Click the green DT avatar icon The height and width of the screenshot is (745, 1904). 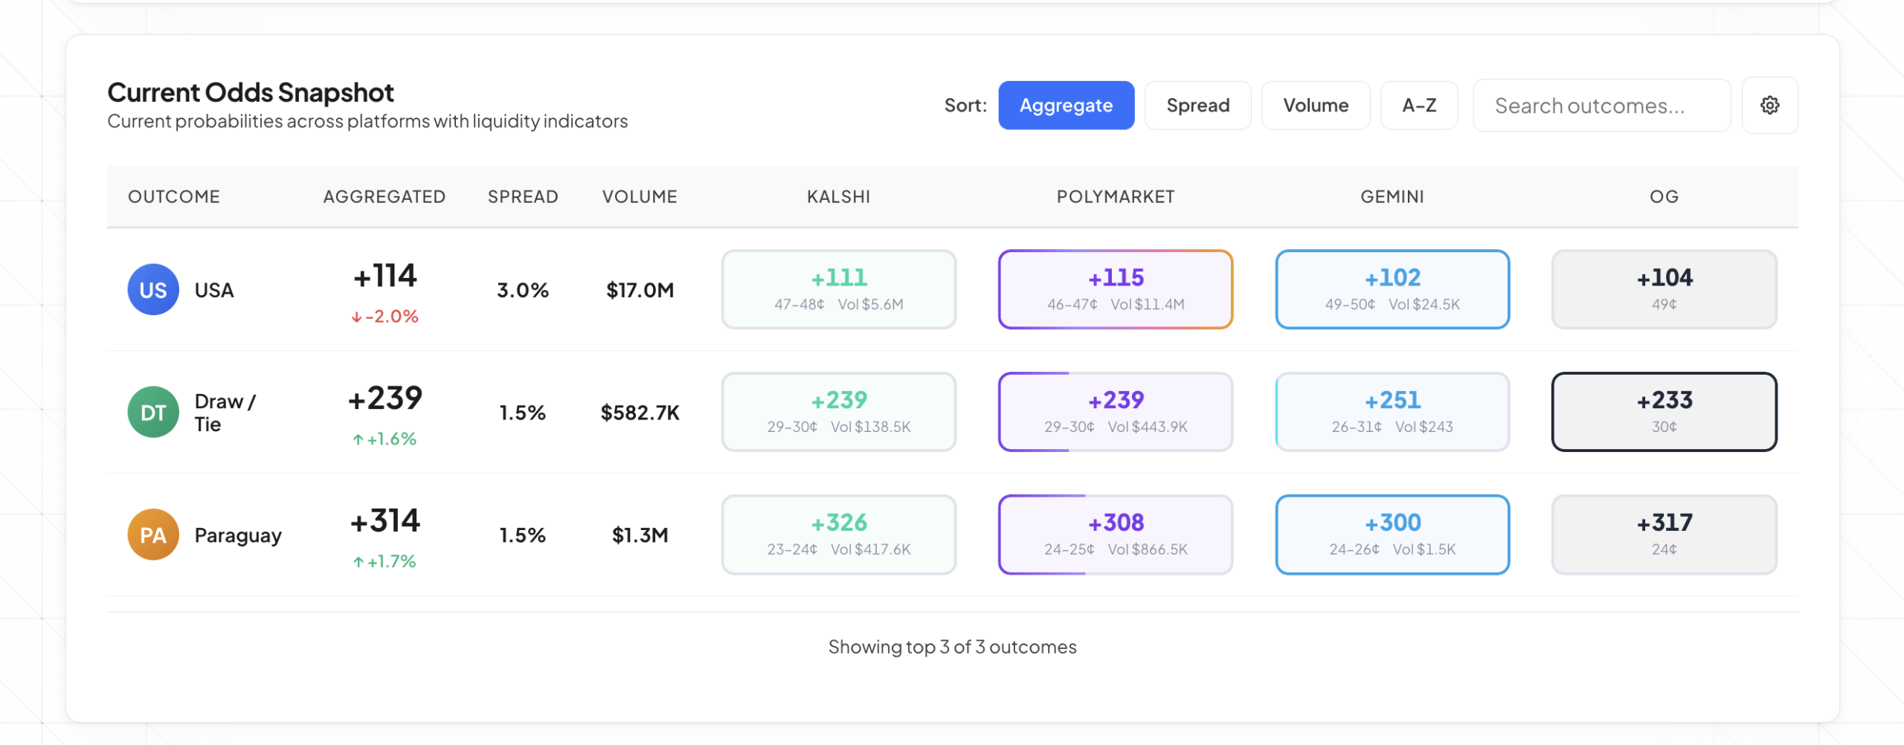coord(153,413)
